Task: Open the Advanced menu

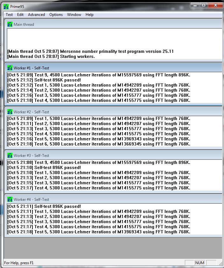Action: (x=36, y=15)
